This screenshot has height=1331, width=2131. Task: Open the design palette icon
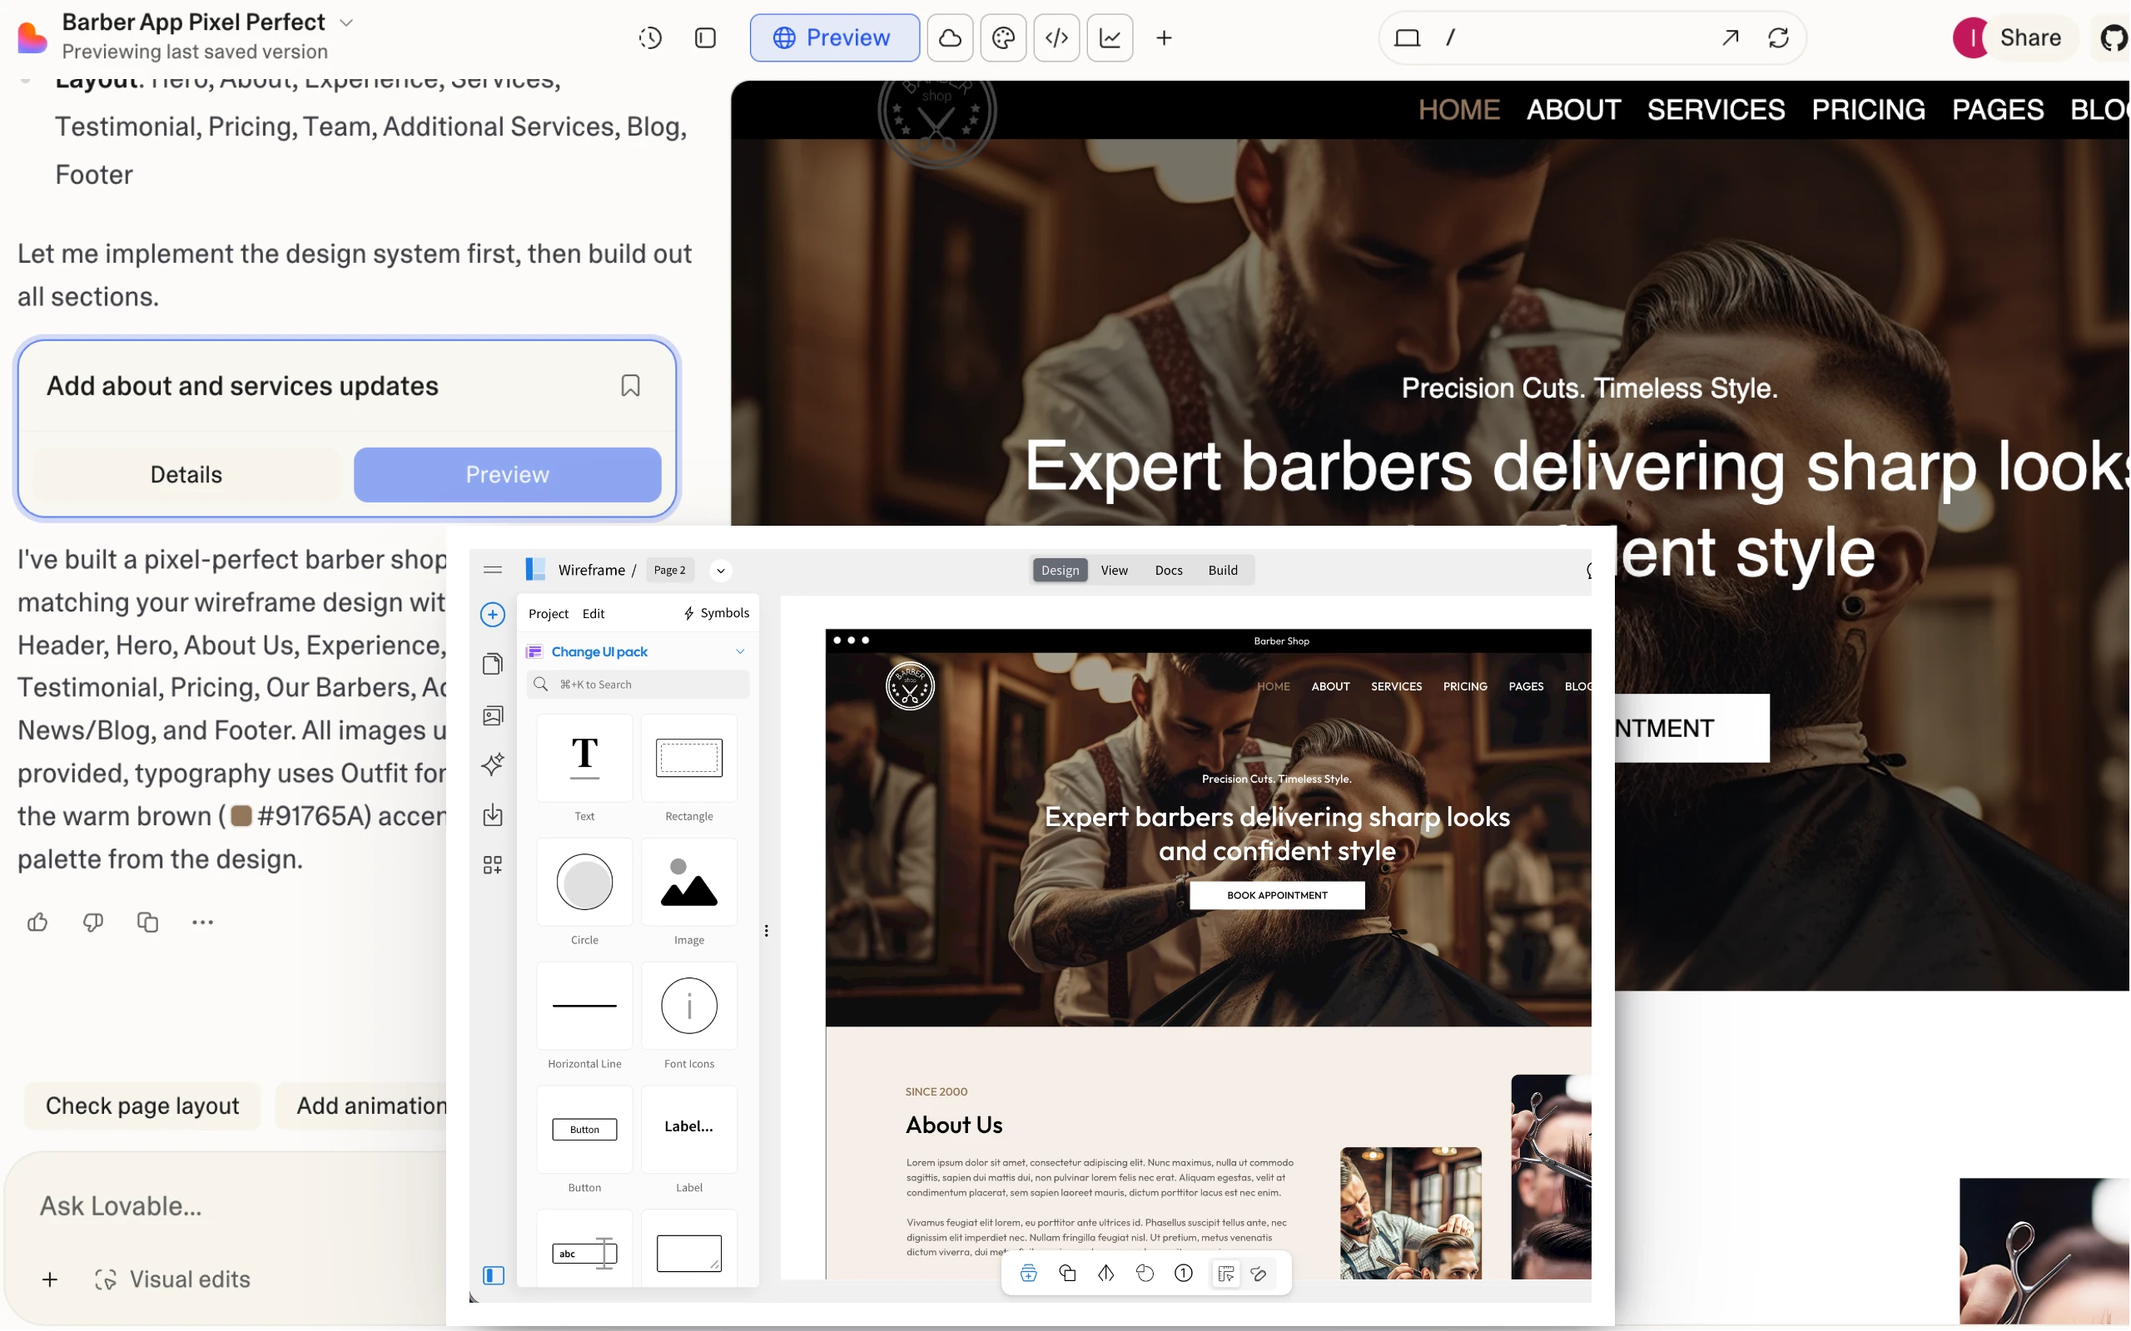pyautogui.click(x=1003, y=38)
